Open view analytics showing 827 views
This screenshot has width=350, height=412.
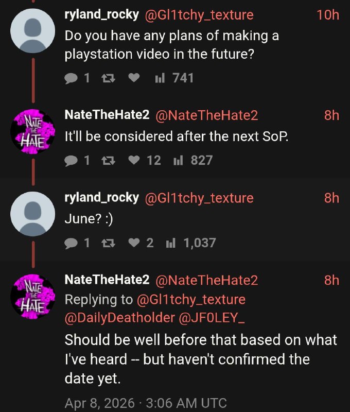click(189, 160)
